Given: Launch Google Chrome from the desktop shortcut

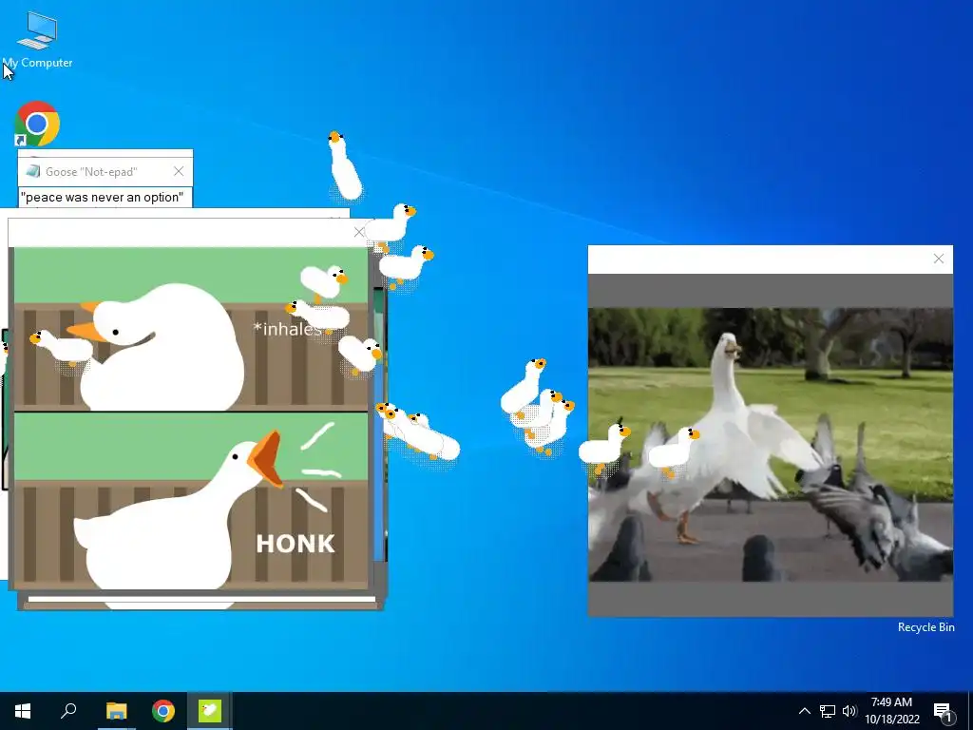Looking at the screenshot, I should click(x=37, y=124).
